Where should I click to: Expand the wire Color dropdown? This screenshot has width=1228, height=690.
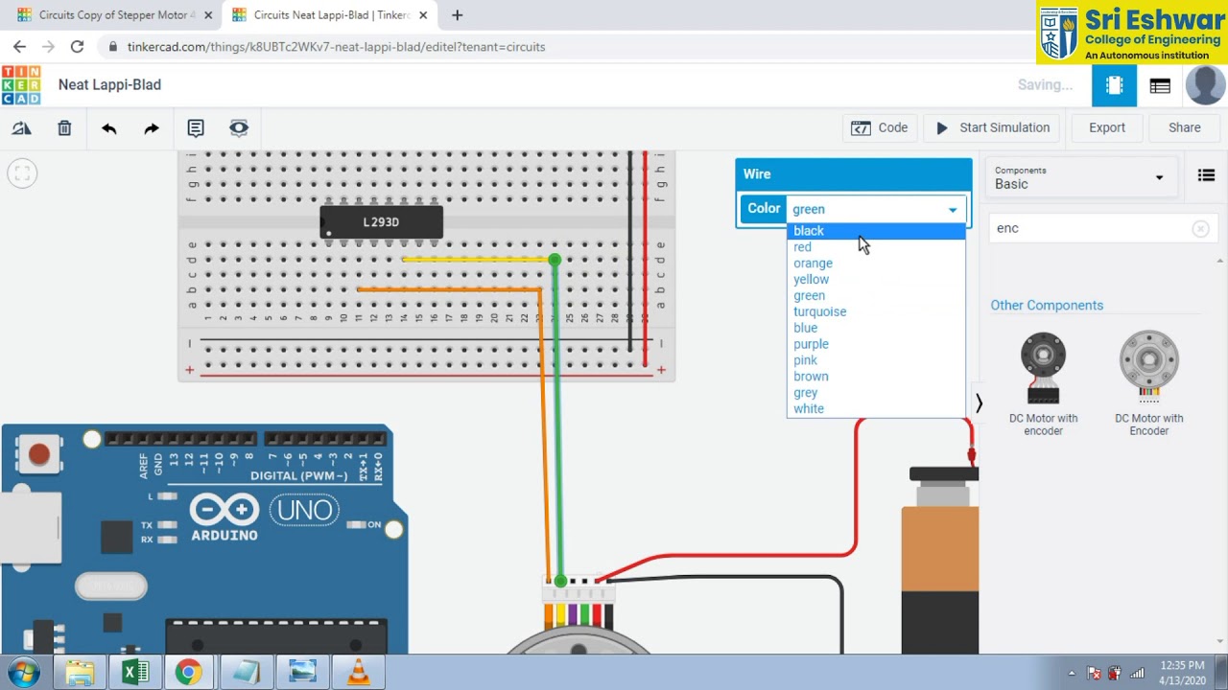click(873, 209)
